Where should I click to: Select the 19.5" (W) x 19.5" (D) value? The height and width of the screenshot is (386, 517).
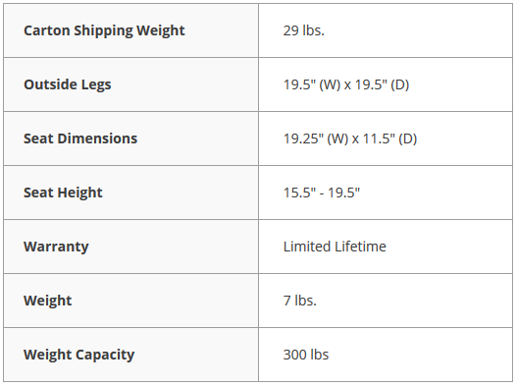click(x=346, y=84)
